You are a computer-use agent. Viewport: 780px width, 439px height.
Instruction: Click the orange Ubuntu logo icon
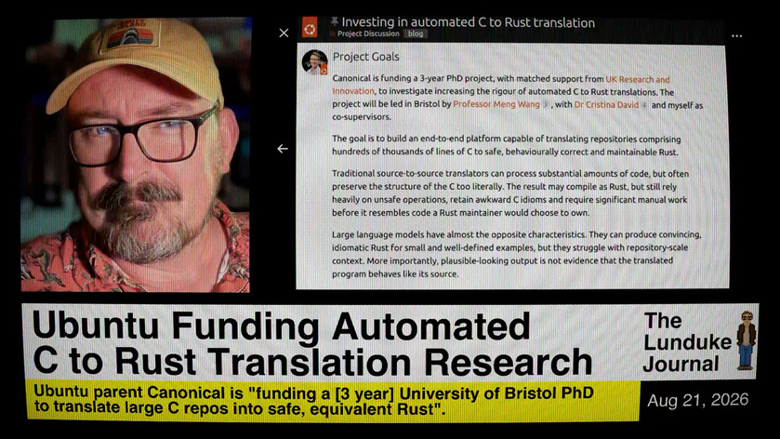click(310, 29)
